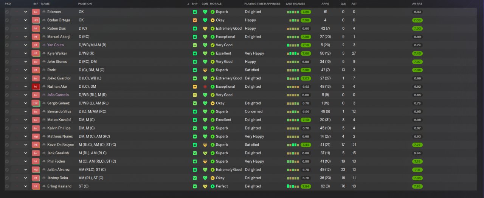Image resolution: width=484 pixels, height=198 pixels.
Task: Click Nathan Aké's red Inj injury badge
Action: (36, 87)
